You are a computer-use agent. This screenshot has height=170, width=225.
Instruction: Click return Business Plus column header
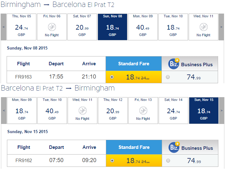[190, 147]
